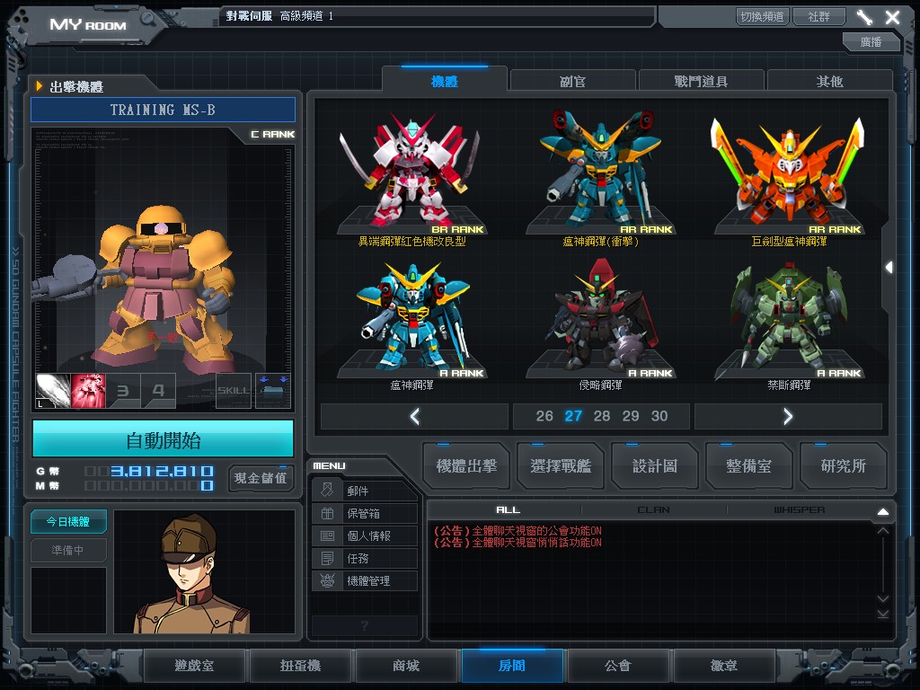Screen dimensions: 920x690
Task: Go to mech page 29
Action: (x=631, y=416)
